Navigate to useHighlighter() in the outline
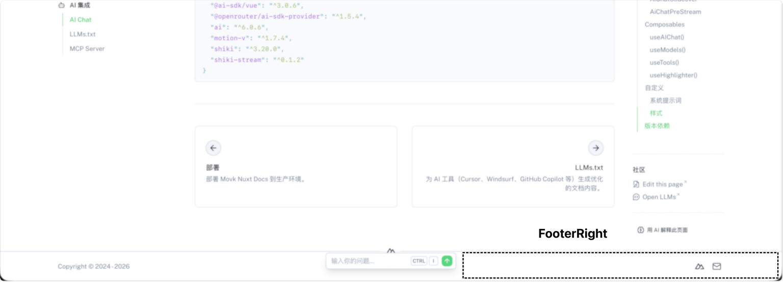The height and width of the screenshot is (282, 783). 673,75
